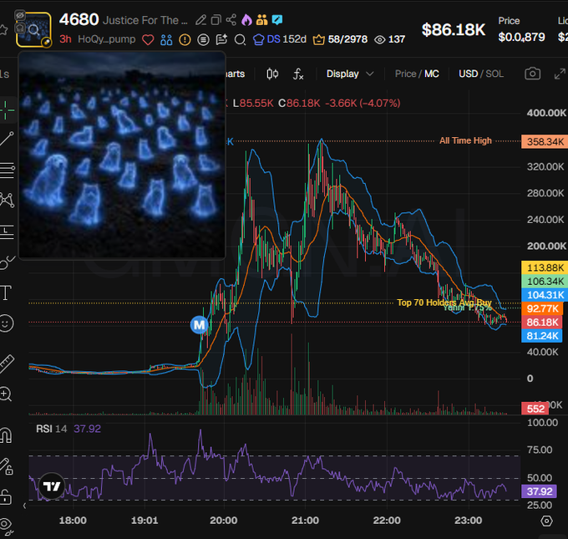Select the Text annotation tool
Viewport: 568px width, 539px height.
[x=6, y=292]
